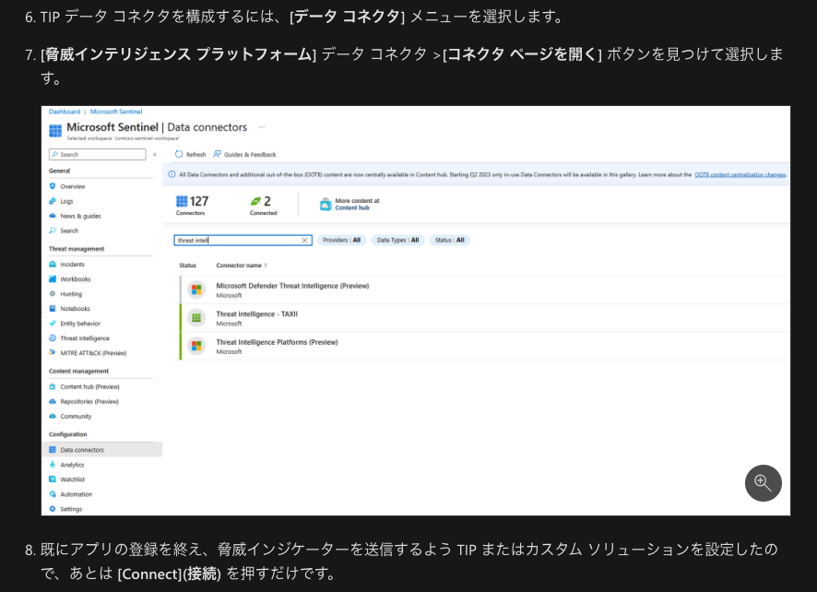Select the MITRE ATT&CK icon
Screen dimensions: 817x592
53,353
